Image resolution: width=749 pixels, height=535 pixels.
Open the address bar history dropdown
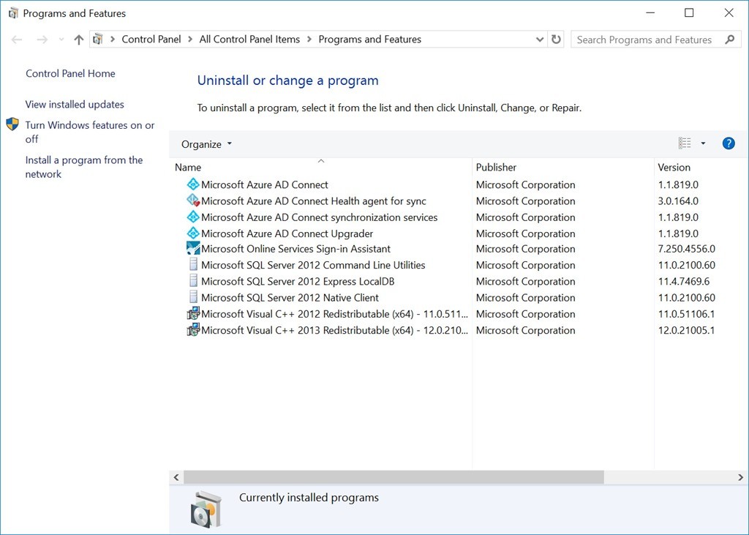click(540, 40)
